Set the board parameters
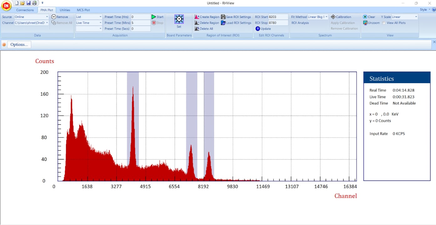Viewport: 436px width, 225px height. click(179, 21)
